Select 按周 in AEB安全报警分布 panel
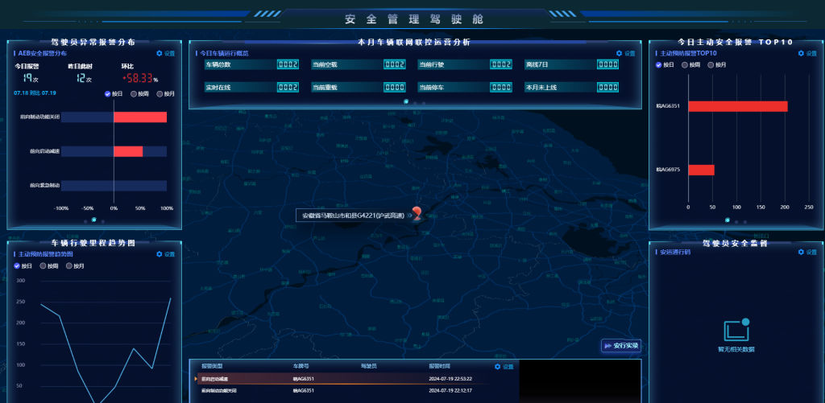Viewport: 825px width, 403px height. [x=139, y=94]
